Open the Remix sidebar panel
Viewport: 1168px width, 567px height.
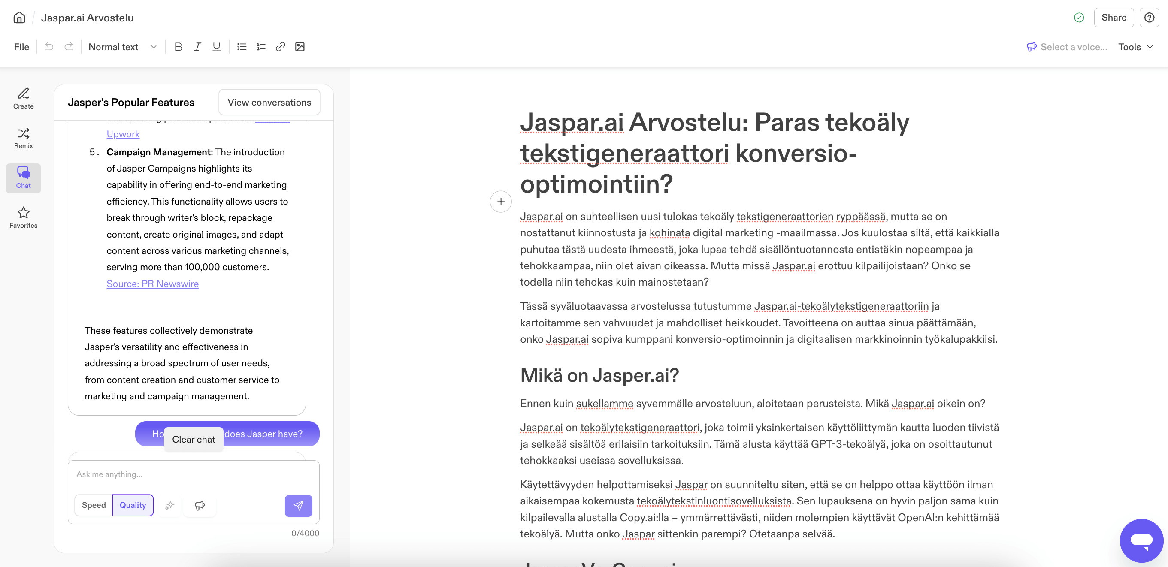click(x=24, y=138)
